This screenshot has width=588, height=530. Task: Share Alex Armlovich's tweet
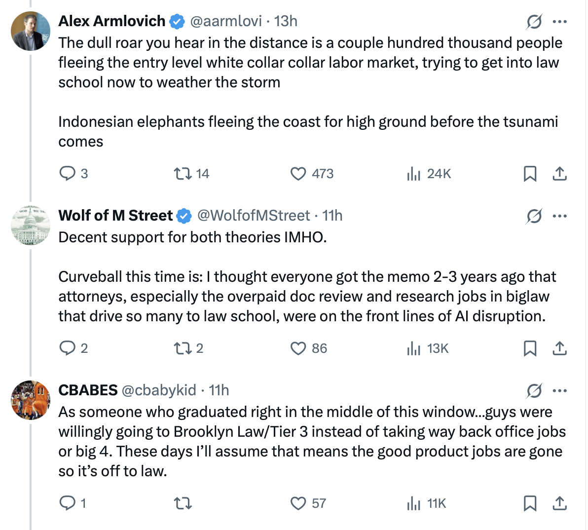click(x=559, y=174)
